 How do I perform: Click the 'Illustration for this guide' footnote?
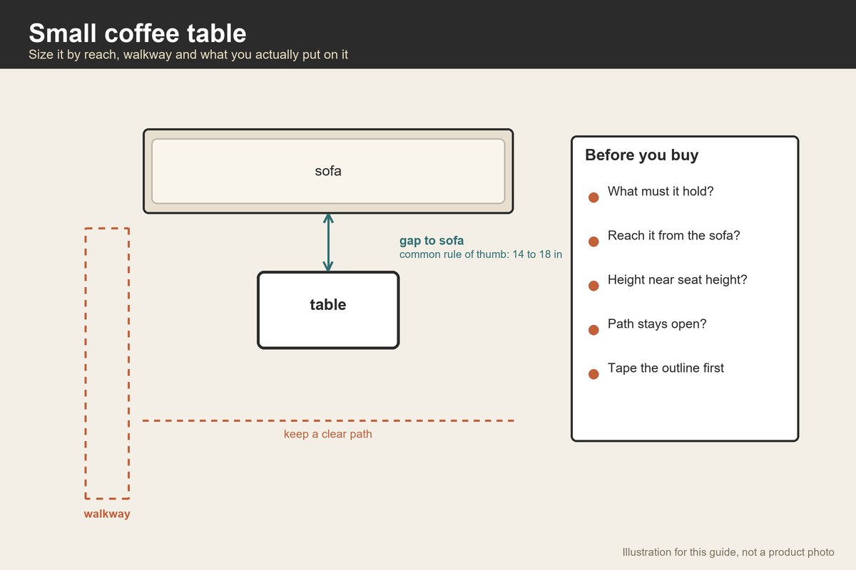pos(728,552)
